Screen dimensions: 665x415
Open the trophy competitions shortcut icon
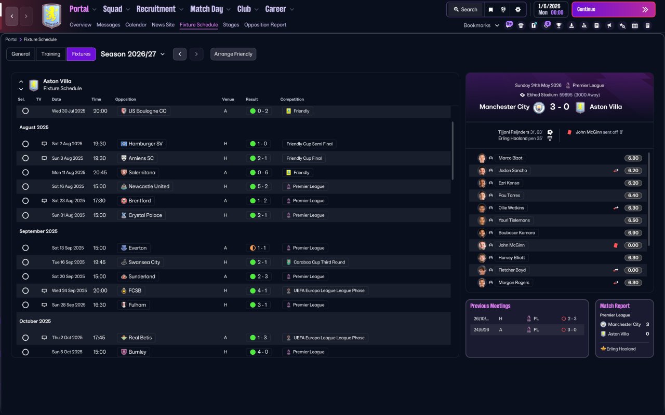(x=559, y=25)
